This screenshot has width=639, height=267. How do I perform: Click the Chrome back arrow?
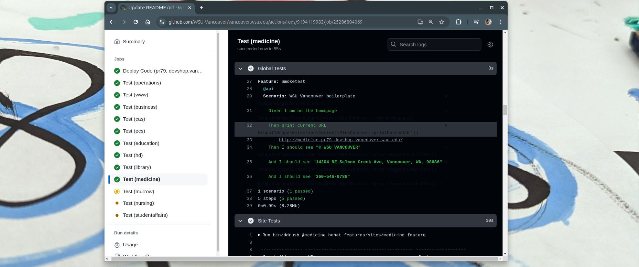click(112, 22)
